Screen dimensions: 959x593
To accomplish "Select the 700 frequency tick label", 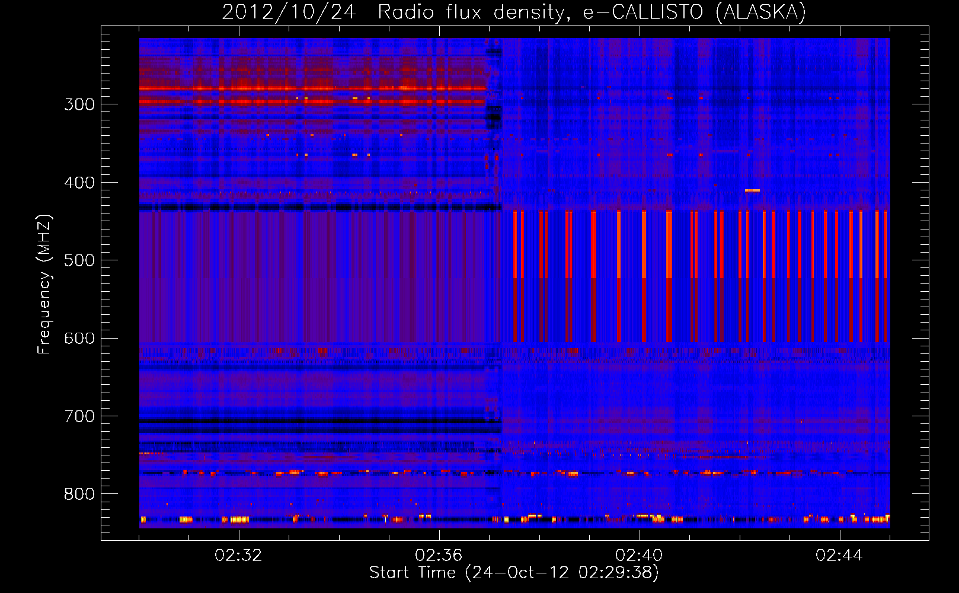I will [79, 416].
